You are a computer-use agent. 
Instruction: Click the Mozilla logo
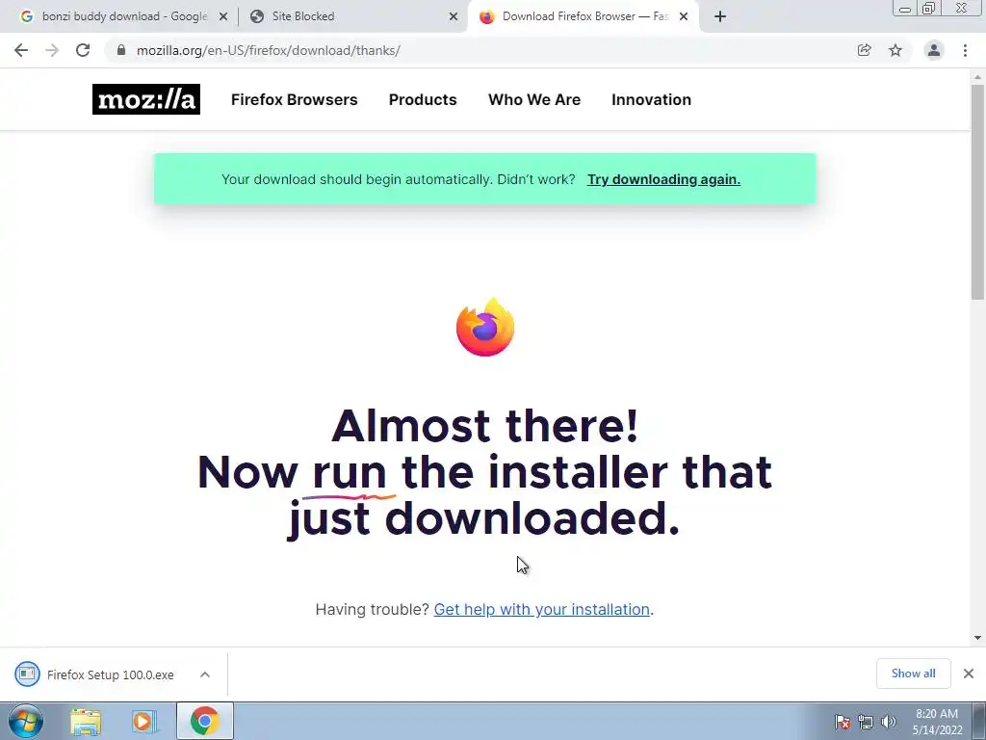[x=146, y=99]
